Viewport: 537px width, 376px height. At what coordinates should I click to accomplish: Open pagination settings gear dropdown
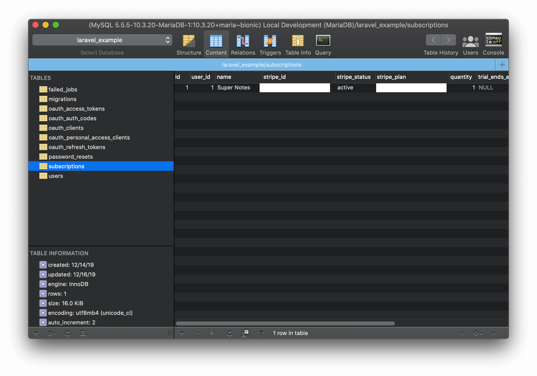click(477, 333)
